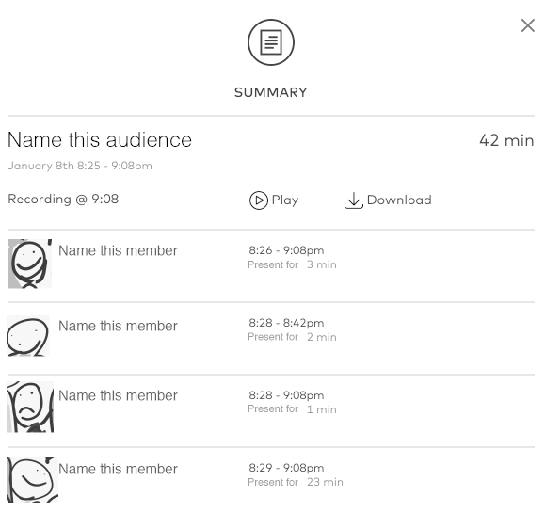Close the summary panel with X
Screen dimensions: 545x528
[528, 25]
